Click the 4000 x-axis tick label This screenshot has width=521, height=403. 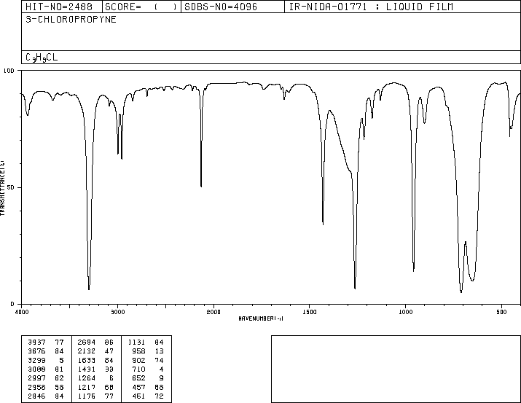(22, 312)
